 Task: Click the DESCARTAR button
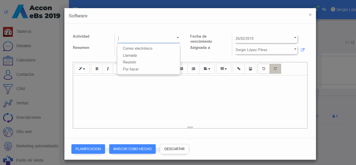[174, 149]
